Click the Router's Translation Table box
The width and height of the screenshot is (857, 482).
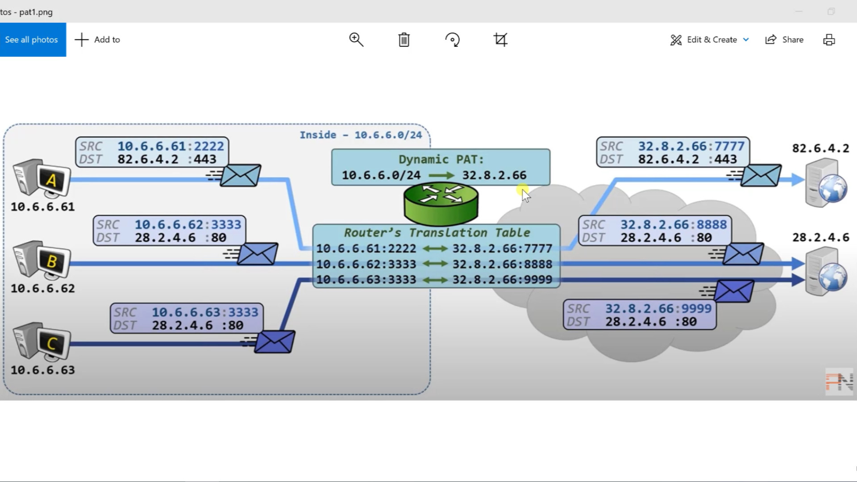[436, 256]
